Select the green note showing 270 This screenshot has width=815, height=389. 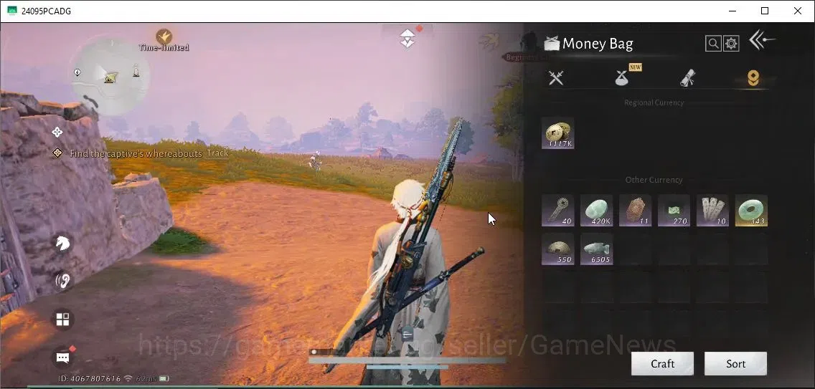pyautogui.click(x=674, y=211)
